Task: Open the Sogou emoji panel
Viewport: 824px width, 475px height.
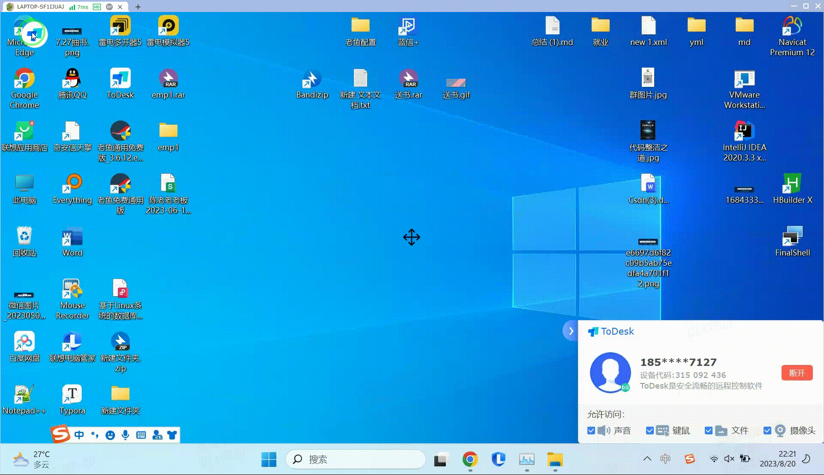Action: tap(110, 435)
